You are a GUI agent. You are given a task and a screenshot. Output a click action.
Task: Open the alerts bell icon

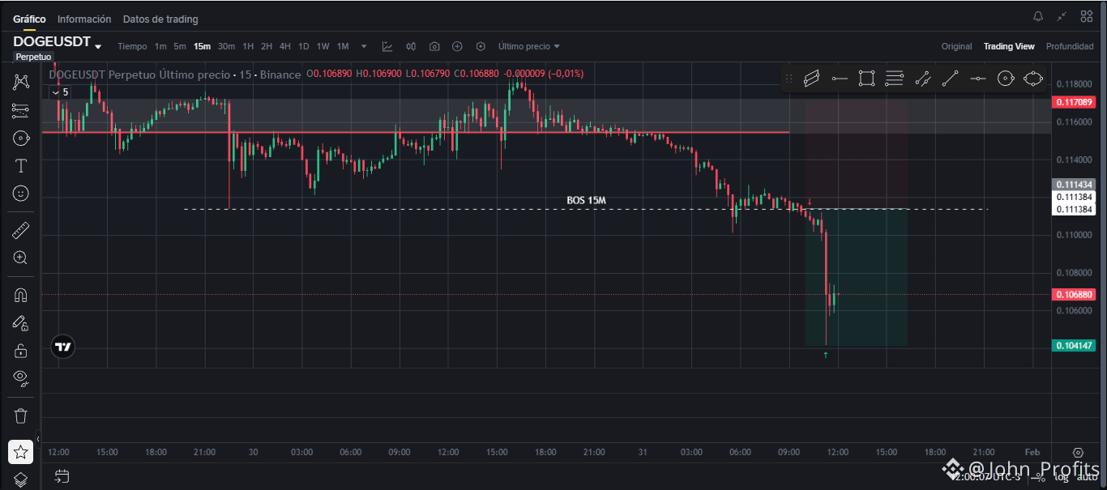coord(1038,16)
